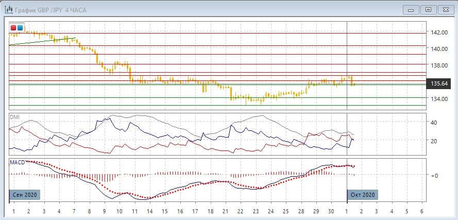
Task: Click the 40 level on DMI scale
Action: [434, 123]
